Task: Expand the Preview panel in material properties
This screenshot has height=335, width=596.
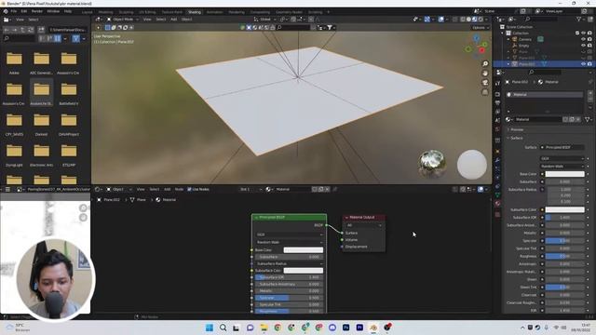Action: [x=516, y=129]
